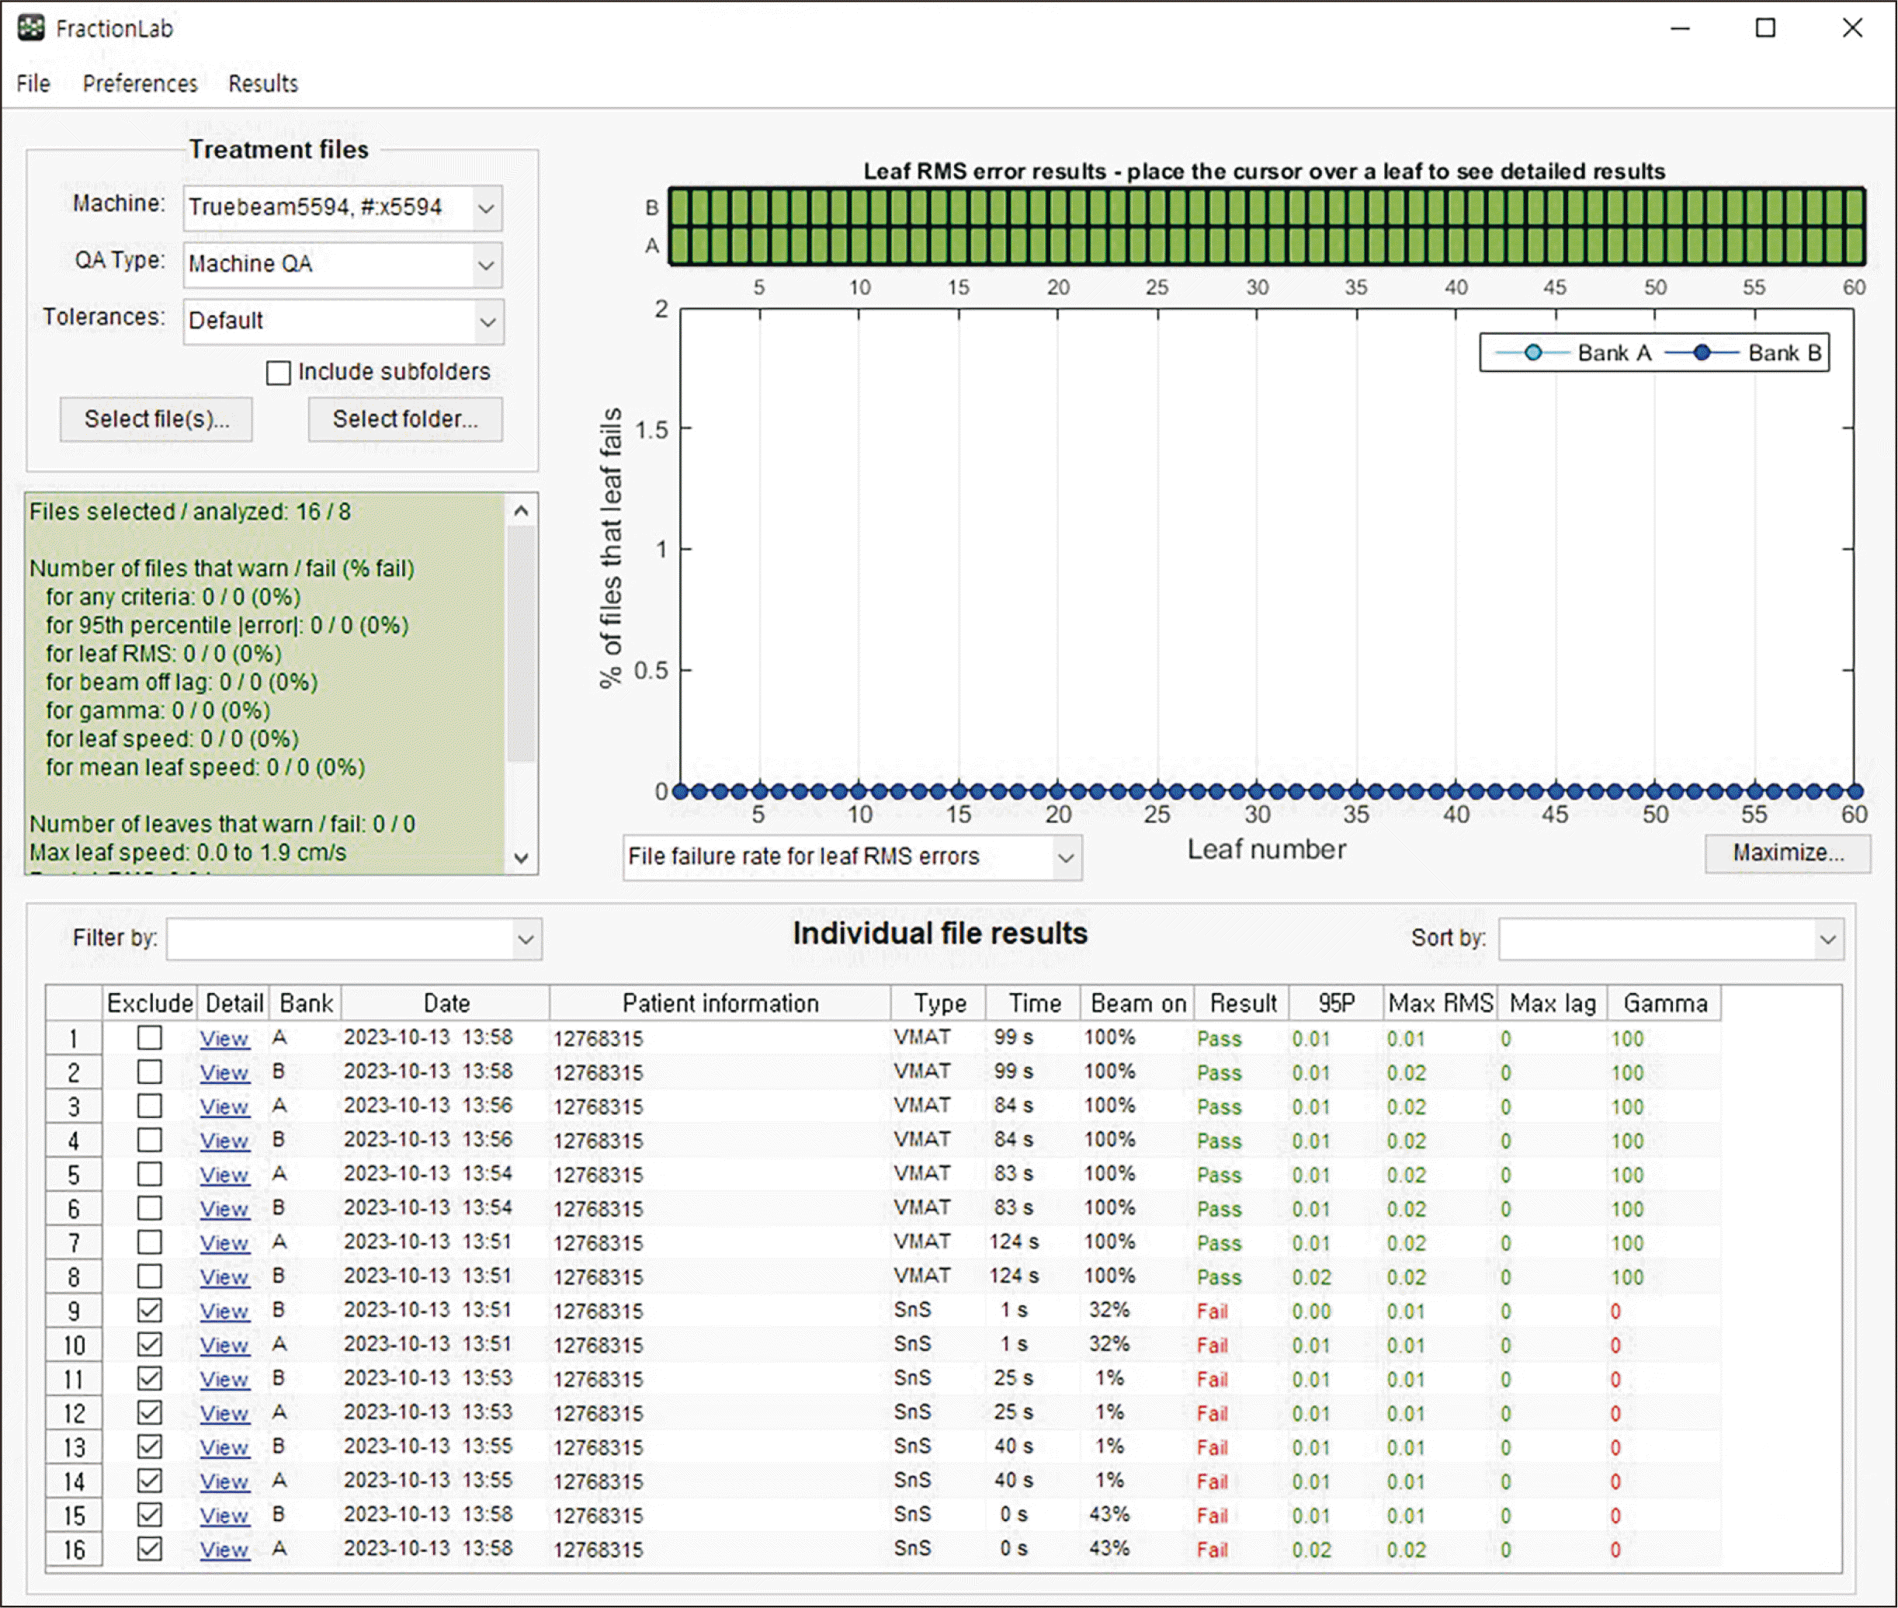1898x1608 pixels.
Task: Click the row header number 5
Action: [74, 1174]
